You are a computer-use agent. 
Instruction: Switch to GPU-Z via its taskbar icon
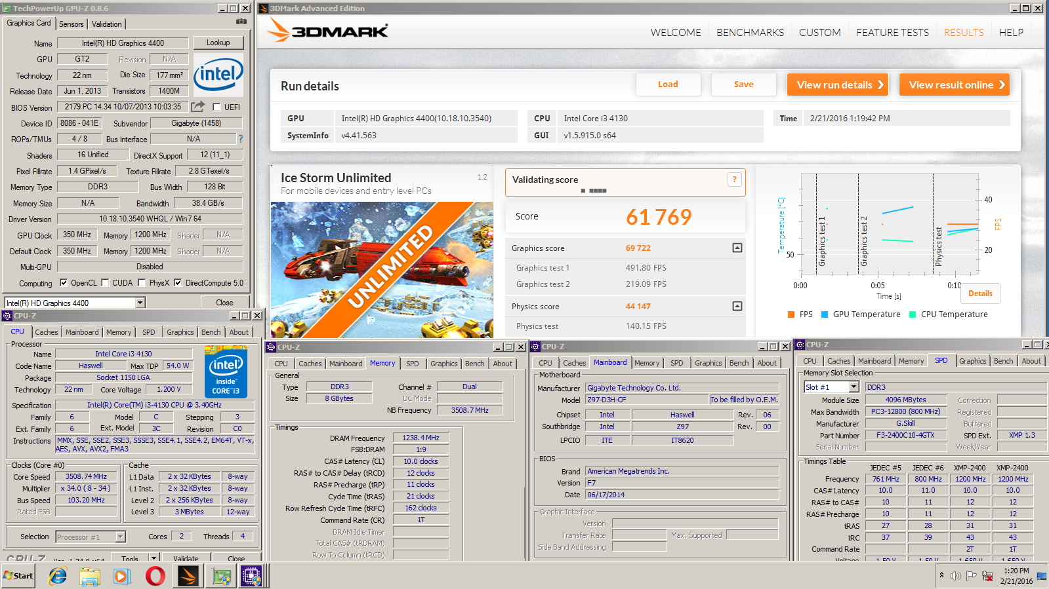[221, 576]
